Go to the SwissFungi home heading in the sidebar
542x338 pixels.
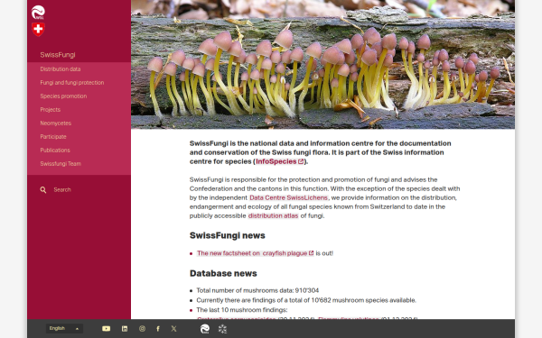click(x=58, y=55)
